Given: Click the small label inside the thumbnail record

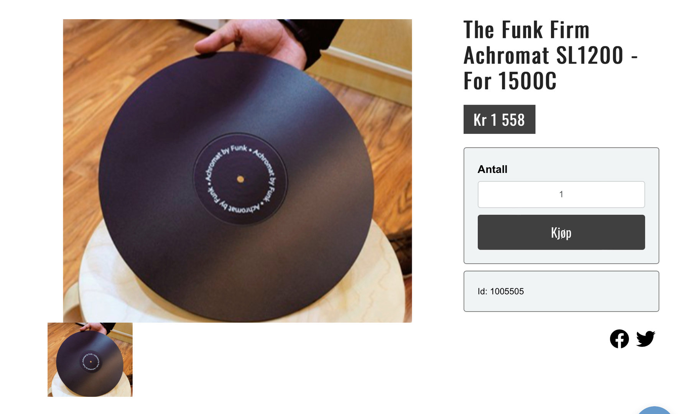Looking at the screenshot, I should point(91,361).
